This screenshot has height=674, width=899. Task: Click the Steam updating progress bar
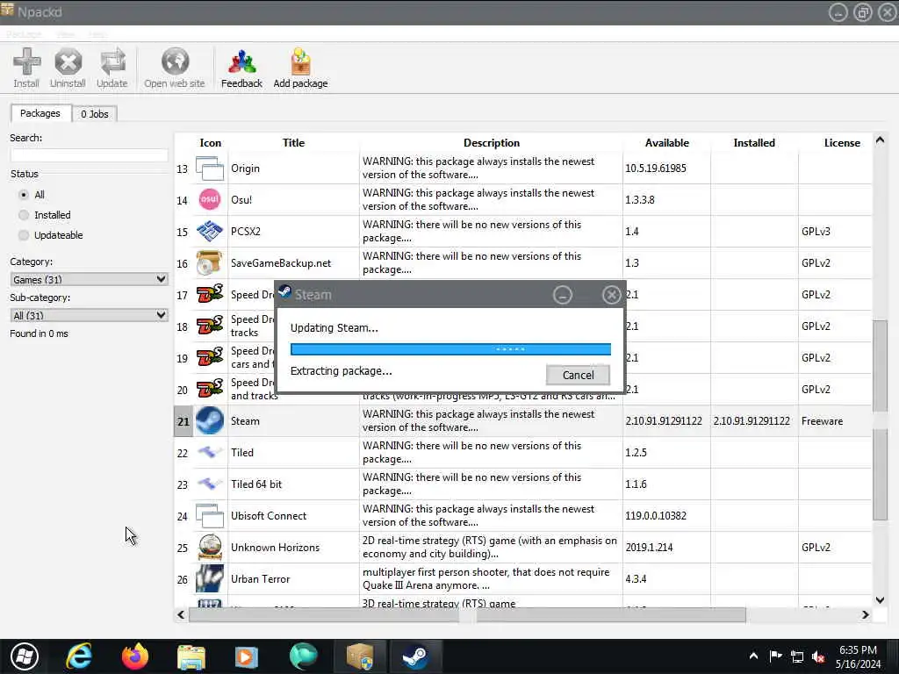[x=450, y=349]
